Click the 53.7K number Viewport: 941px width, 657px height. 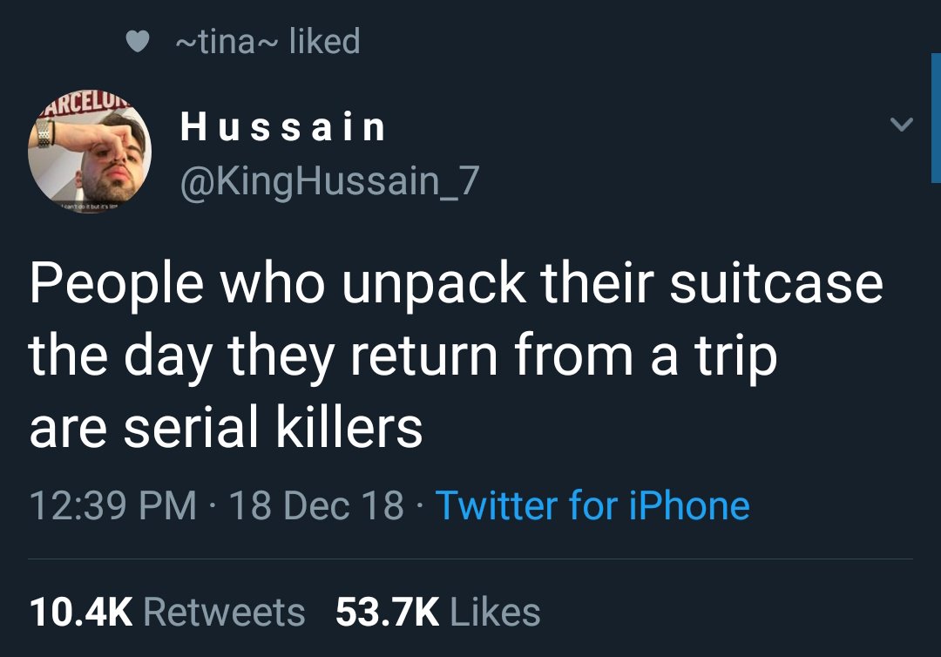[x=387, y=612]
